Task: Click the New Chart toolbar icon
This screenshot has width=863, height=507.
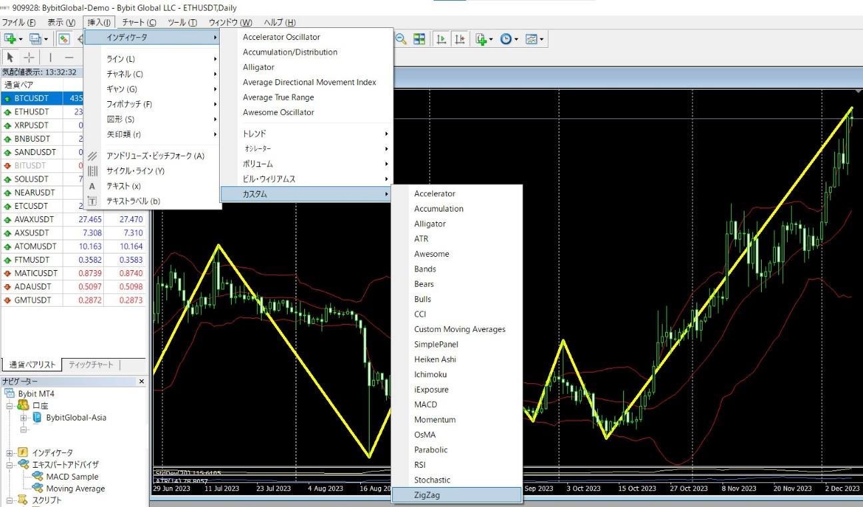Action: (11, 39)
